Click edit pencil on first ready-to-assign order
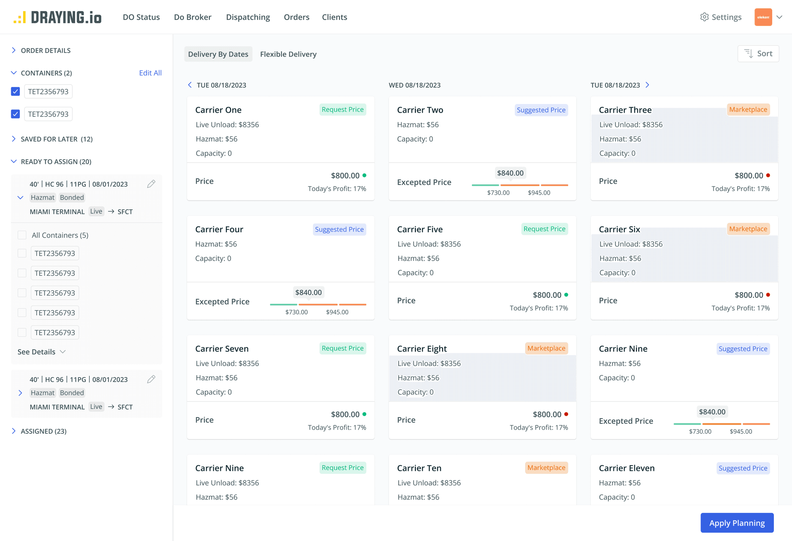792x541 pixels. [151, 184]
